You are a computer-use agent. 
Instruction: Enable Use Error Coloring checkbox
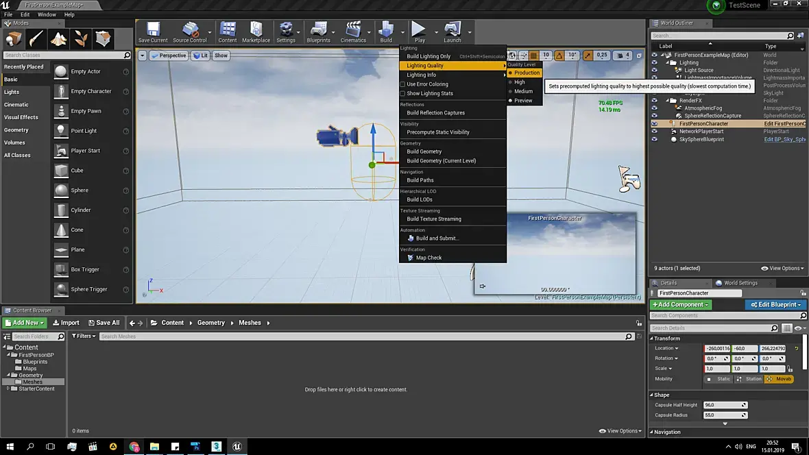pos(402,84)
